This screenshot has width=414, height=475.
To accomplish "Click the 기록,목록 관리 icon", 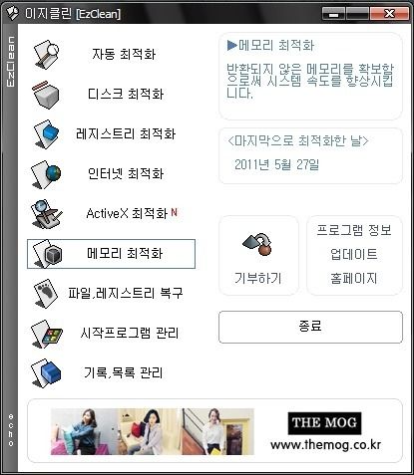I will tap(46, 373).
